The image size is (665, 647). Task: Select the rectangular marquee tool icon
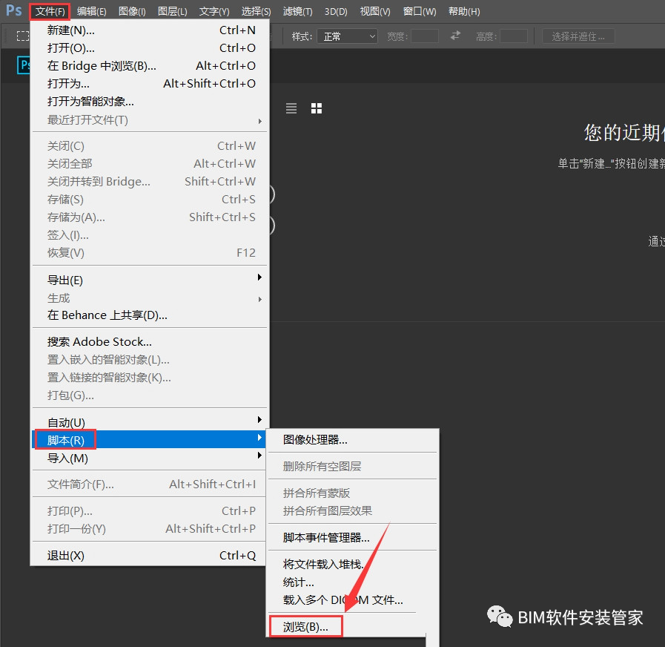pyautogui.click(x=22, y=36)
